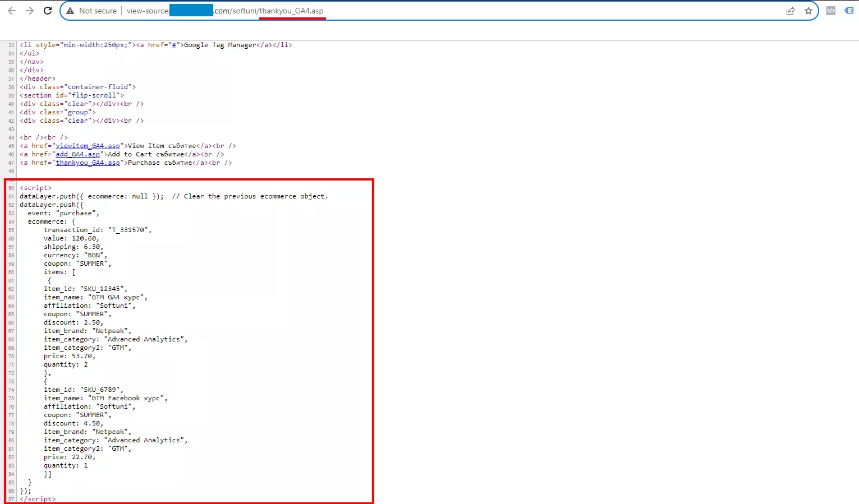Viewport: 859px width, 504px height.
Task: Click the share page icon in address bar
Action: point(791,11)
